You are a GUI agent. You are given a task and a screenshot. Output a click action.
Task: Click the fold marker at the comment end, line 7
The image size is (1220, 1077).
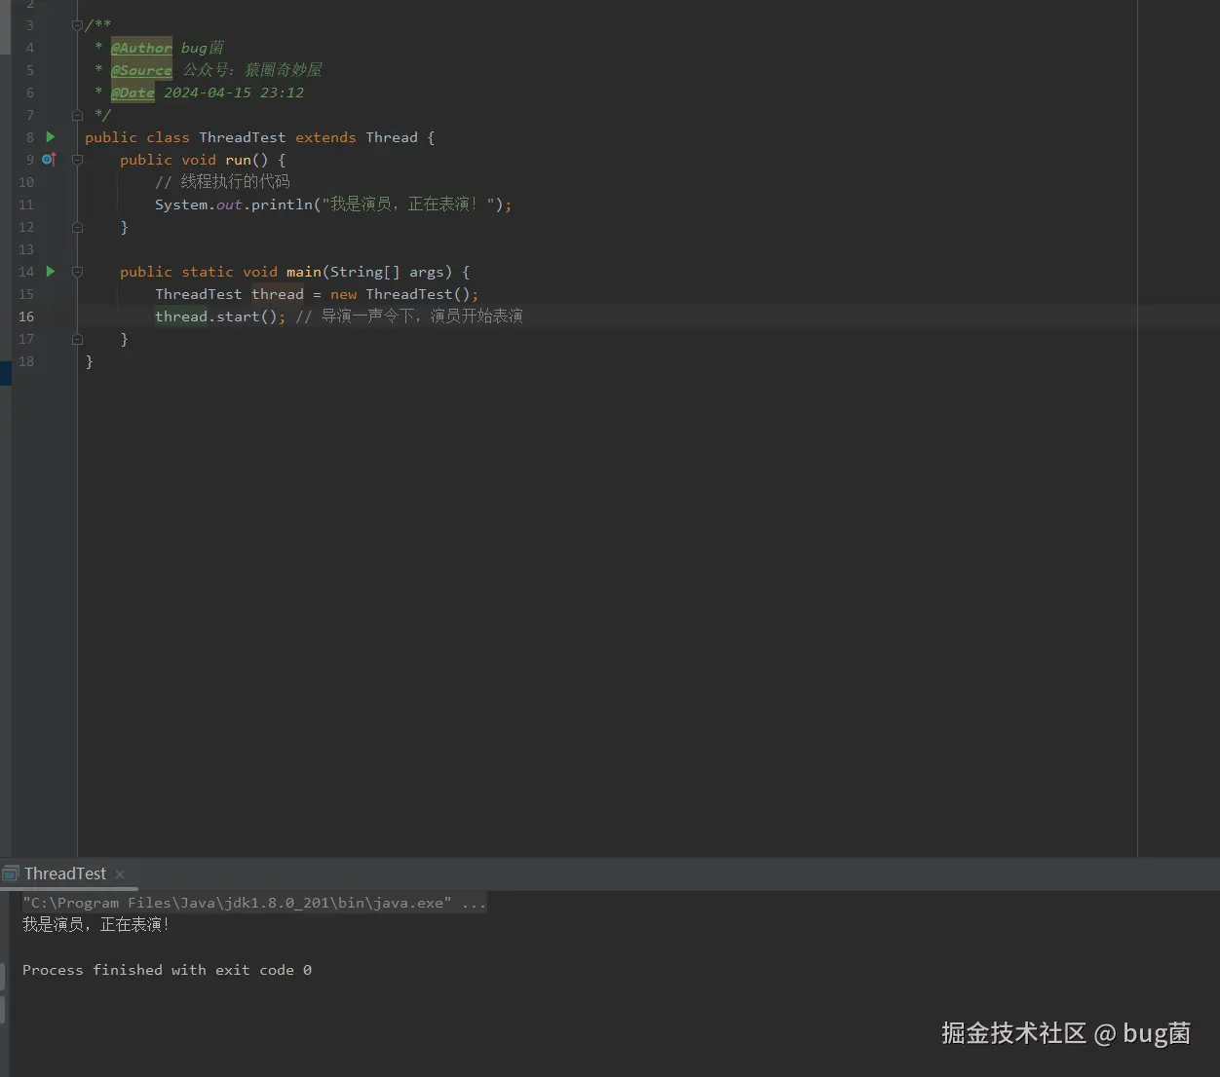pos(77,115)
